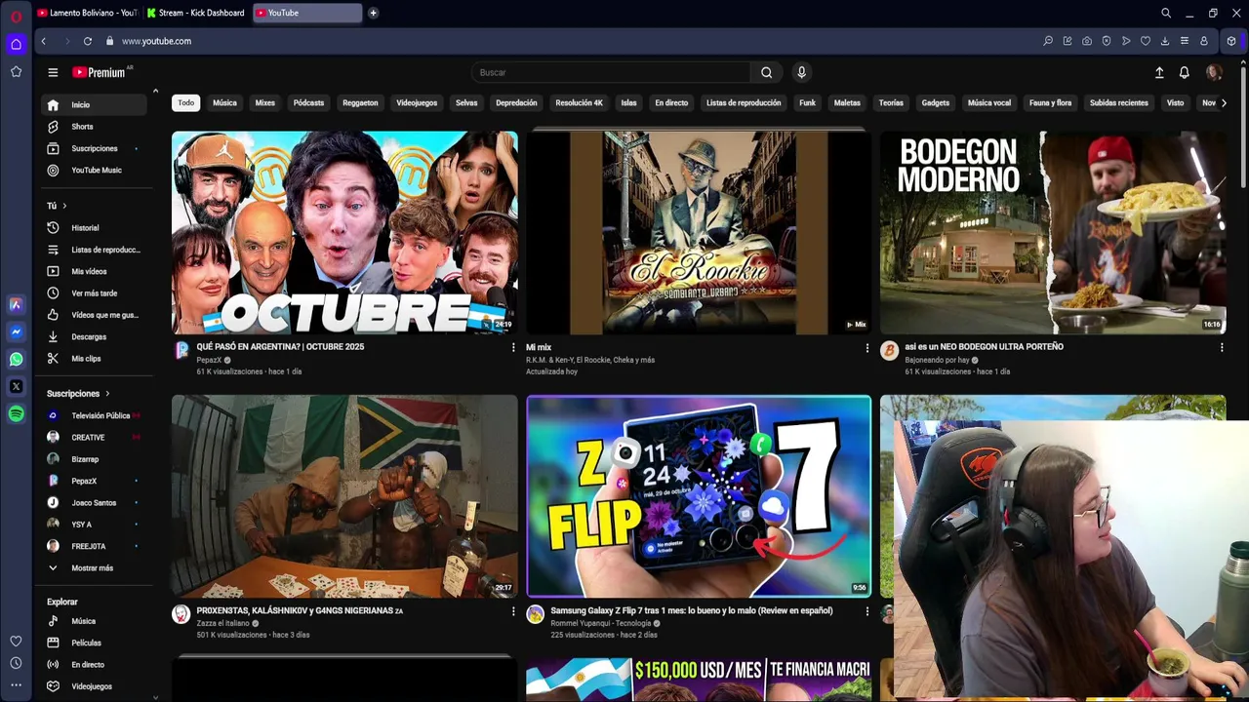
Task: Go to Inicio in sidebar
Action: pos(95,105)
